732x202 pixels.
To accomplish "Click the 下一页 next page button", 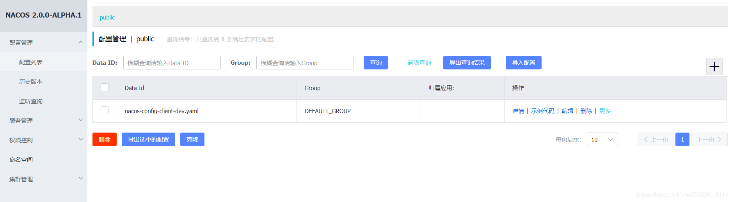I will [x=709, y=139].
